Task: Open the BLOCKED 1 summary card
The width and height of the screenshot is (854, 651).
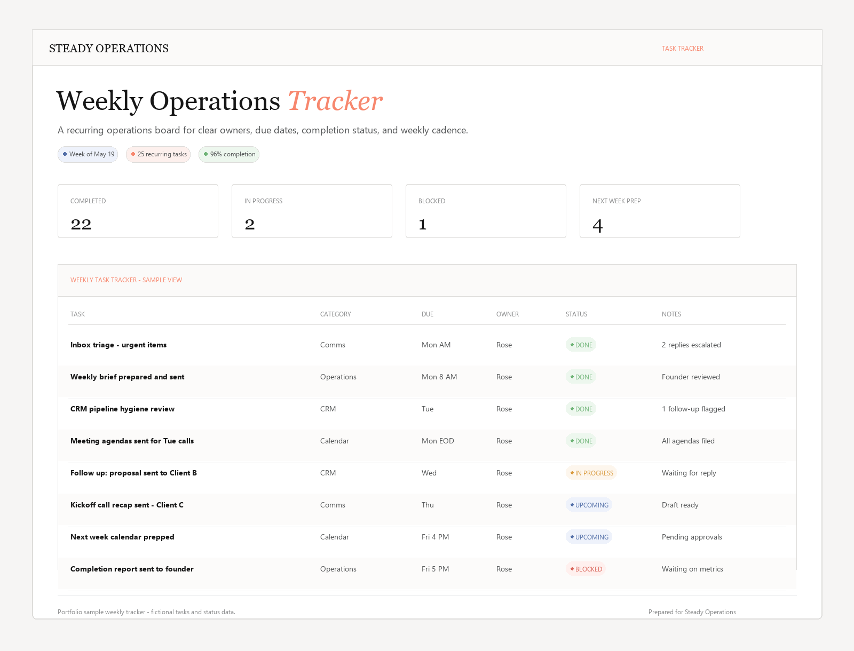Action: (486, 211)
